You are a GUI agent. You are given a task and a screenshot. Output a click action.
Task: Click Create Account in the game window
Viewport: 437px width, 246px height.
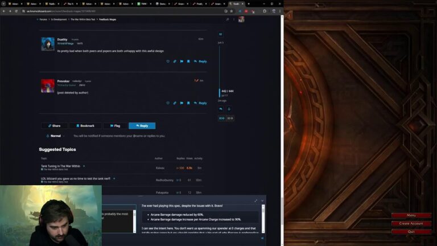(x=411, y=223)
